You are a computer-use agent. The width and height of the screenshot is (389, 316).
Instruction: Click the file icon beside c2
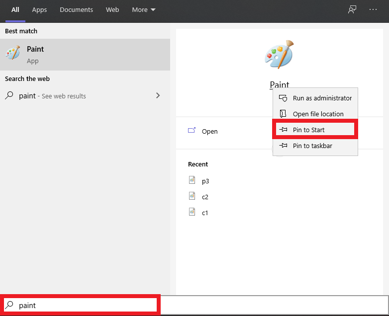tap(192, 196)
